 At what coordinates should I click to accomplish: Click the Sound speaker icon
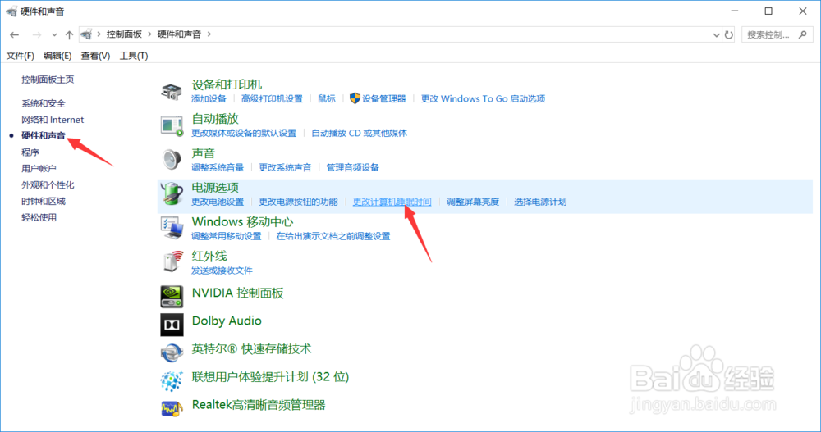172,160
